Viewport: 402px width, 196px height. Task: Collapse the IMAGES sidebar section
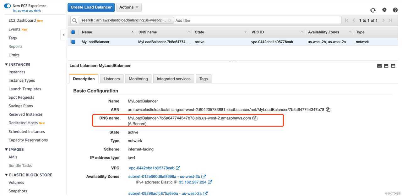point(6,149)
